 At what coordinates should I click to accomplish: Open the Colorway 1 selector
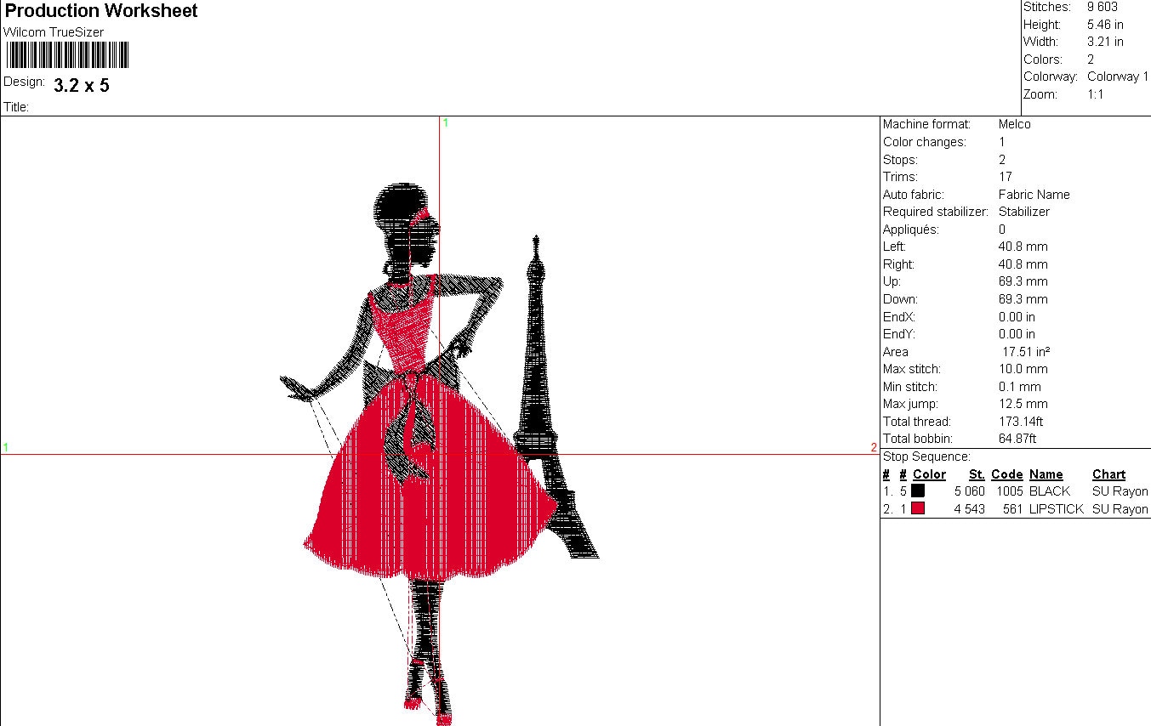tap(1117, 77)
